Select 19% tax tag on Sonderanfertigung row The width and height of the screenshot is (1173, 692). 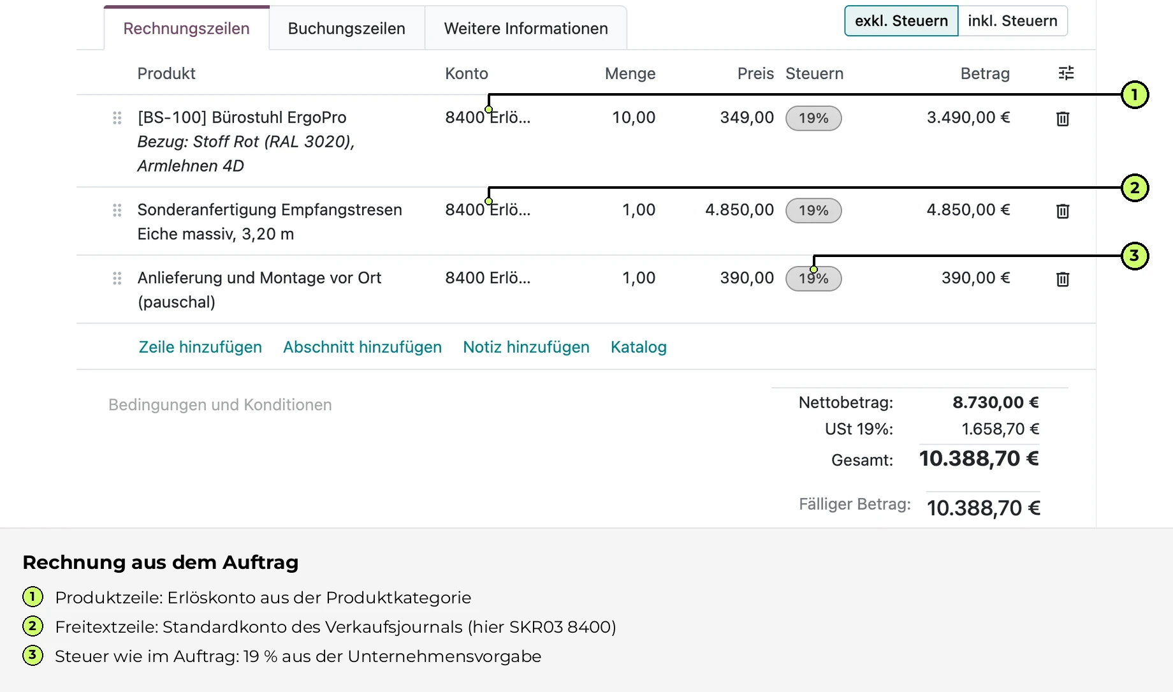pyautogui.click(x=813, y=210)
